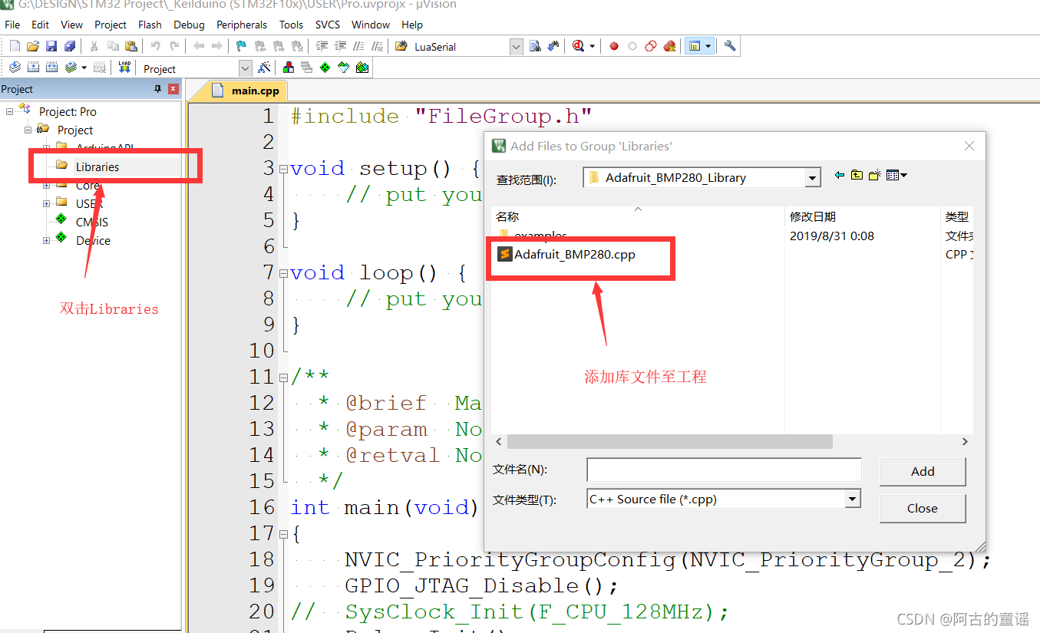The height and width of the screenshot is (633, 1040).
Task: Open the Manage Project Items icon
Action: coord(288,68)
